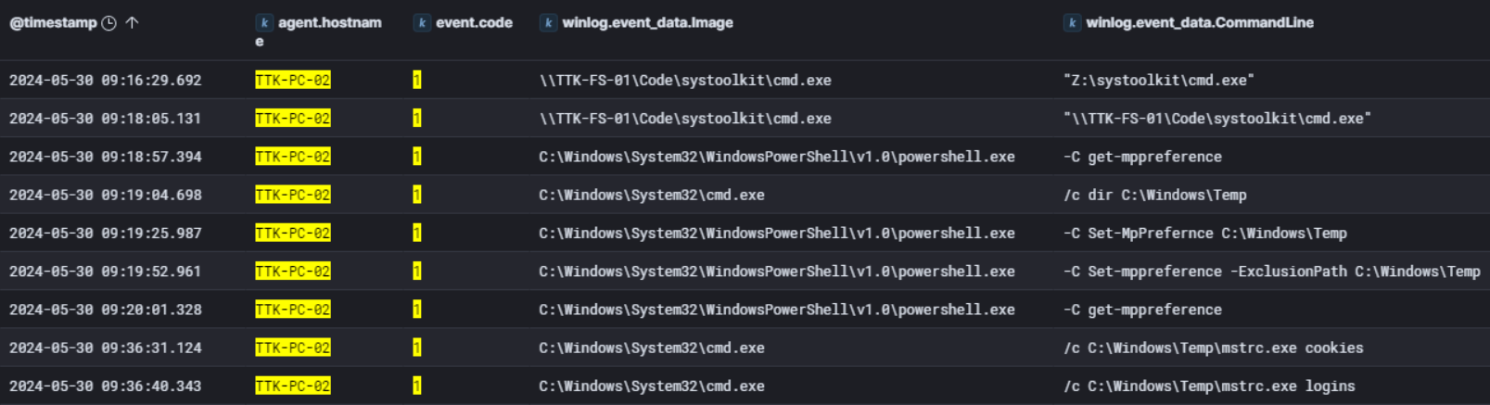The width and height of the screenshot is (1490, 405).
Task: Select the "/c dir C:\Windows\Temp" command cell
Action: click(1154, 196)
